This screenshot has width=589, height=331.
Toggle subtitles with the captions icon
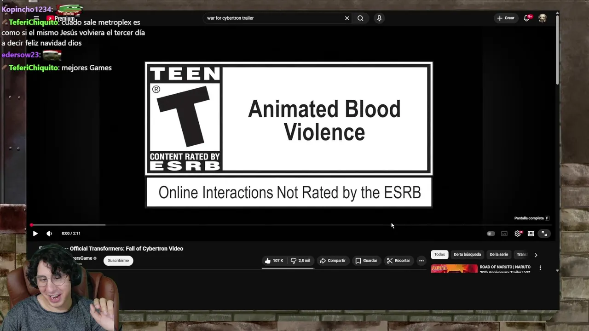point(504,234)
